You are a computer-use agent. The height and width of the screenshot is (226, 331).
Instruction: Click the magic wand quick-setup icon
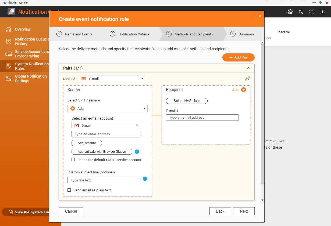[301, 12]
